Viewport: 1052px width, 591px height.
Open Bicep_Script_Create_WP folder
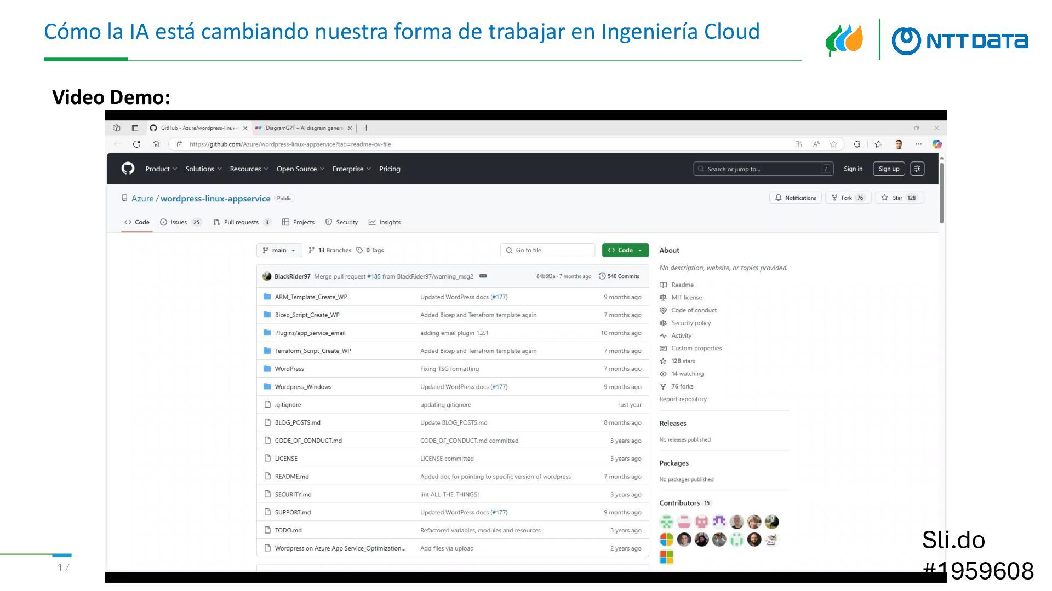pyautogui.click(x=307, y=315)
